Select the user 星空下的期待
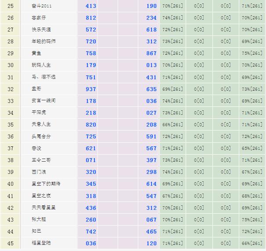The image size is (266, 251). (46, 184)
